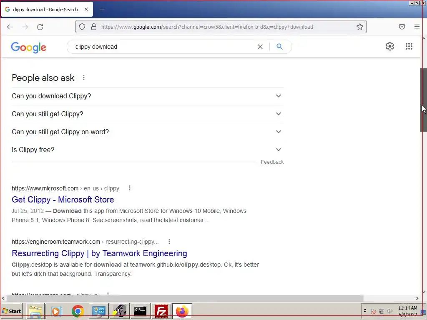
Task: Open the volume speaker tray icon
Action: 390,311
